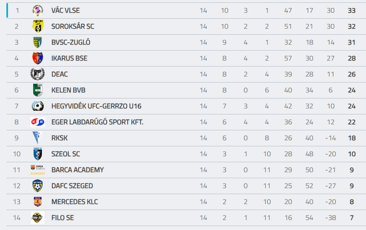Select the IKARUS BSE team name
This screenshot has width=366, height=230.
69,58
